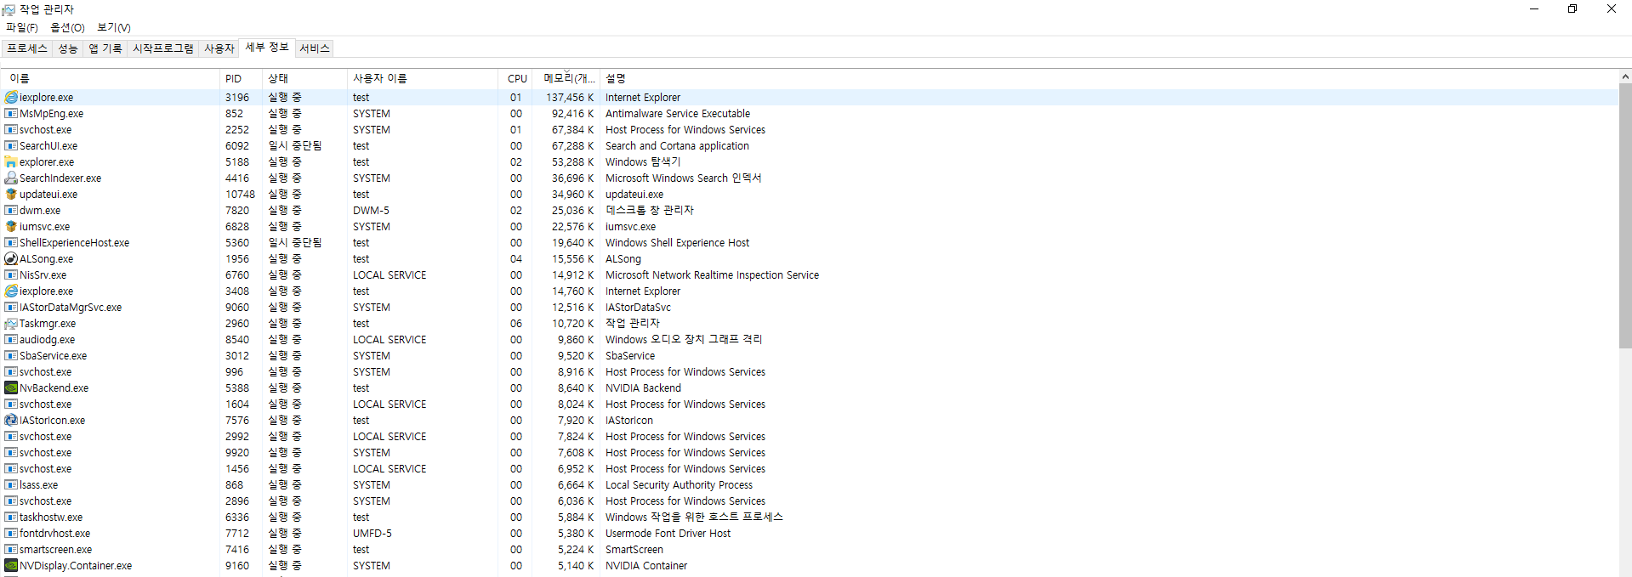Click the lsass.exe icon
The height and width of the screenshot is (577, 1632).
11,485
